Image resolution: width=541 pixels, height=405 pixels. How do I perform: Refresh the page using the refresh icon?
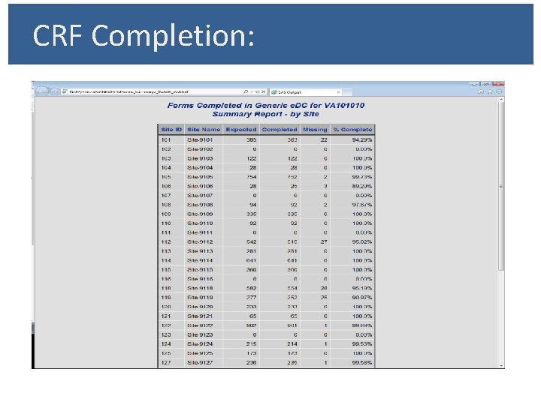(x=258, y=91)
